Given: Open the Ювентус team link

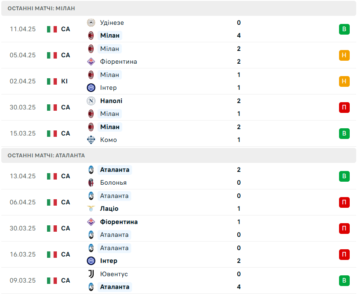Looking at the screenshot, I should point(114,274).
